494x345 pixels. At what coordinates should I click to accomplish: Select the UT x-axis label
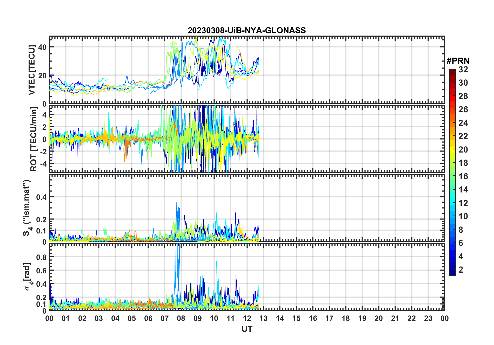point(247,329)
